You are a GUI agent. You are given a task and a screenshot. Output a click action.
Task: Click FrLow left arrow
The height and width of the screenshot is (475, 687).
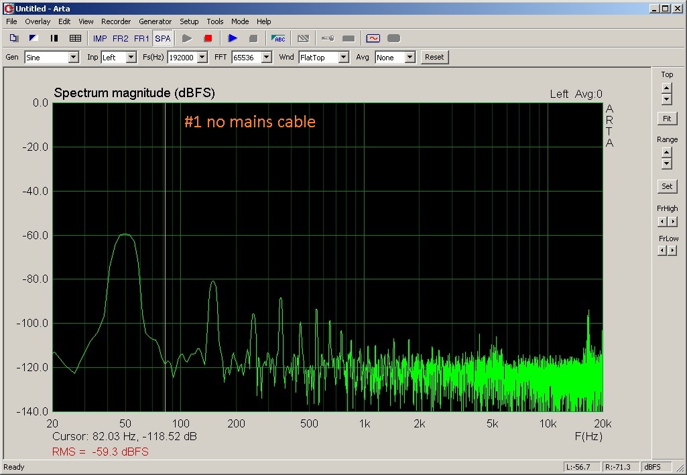(x=662, y=251)
